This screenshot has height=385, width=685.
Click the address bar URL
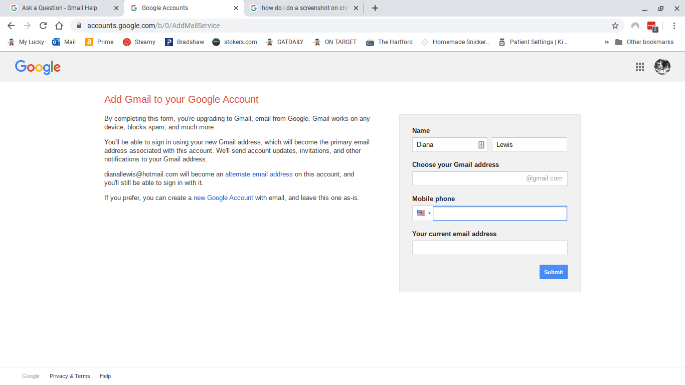click(x=153, y=26)
